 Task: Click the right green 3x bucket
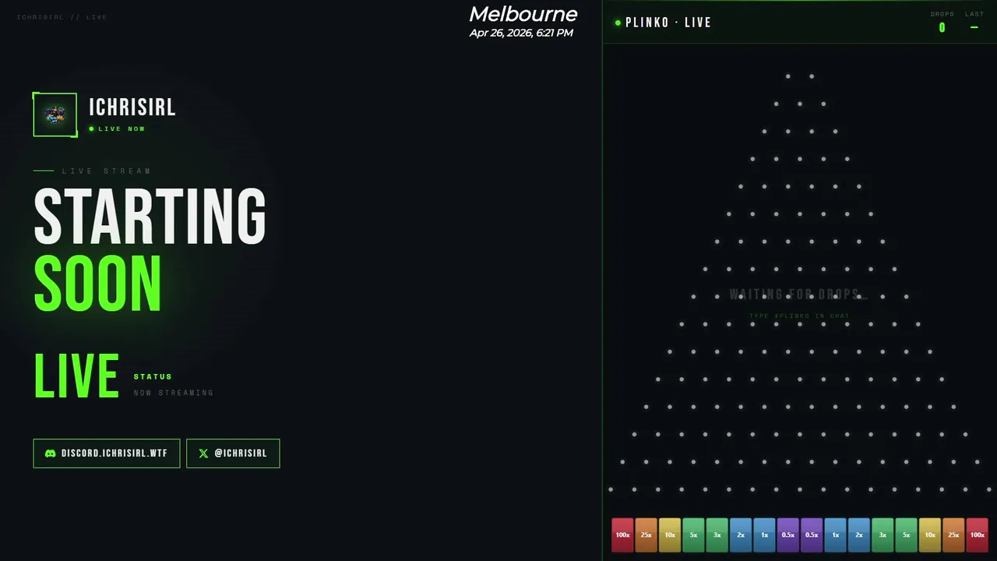click(x=883, y=535)
